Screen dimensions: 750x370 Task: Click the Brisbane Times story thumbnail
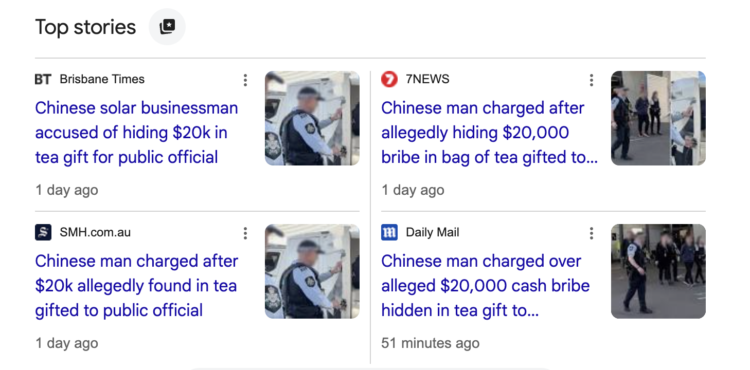312,118
